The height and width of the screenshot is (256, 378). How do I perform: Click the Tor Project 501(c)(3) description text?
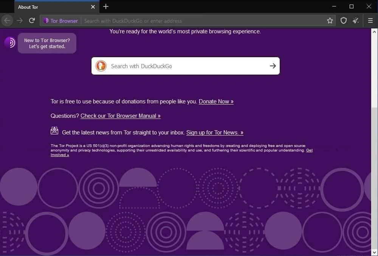[178, 148]
